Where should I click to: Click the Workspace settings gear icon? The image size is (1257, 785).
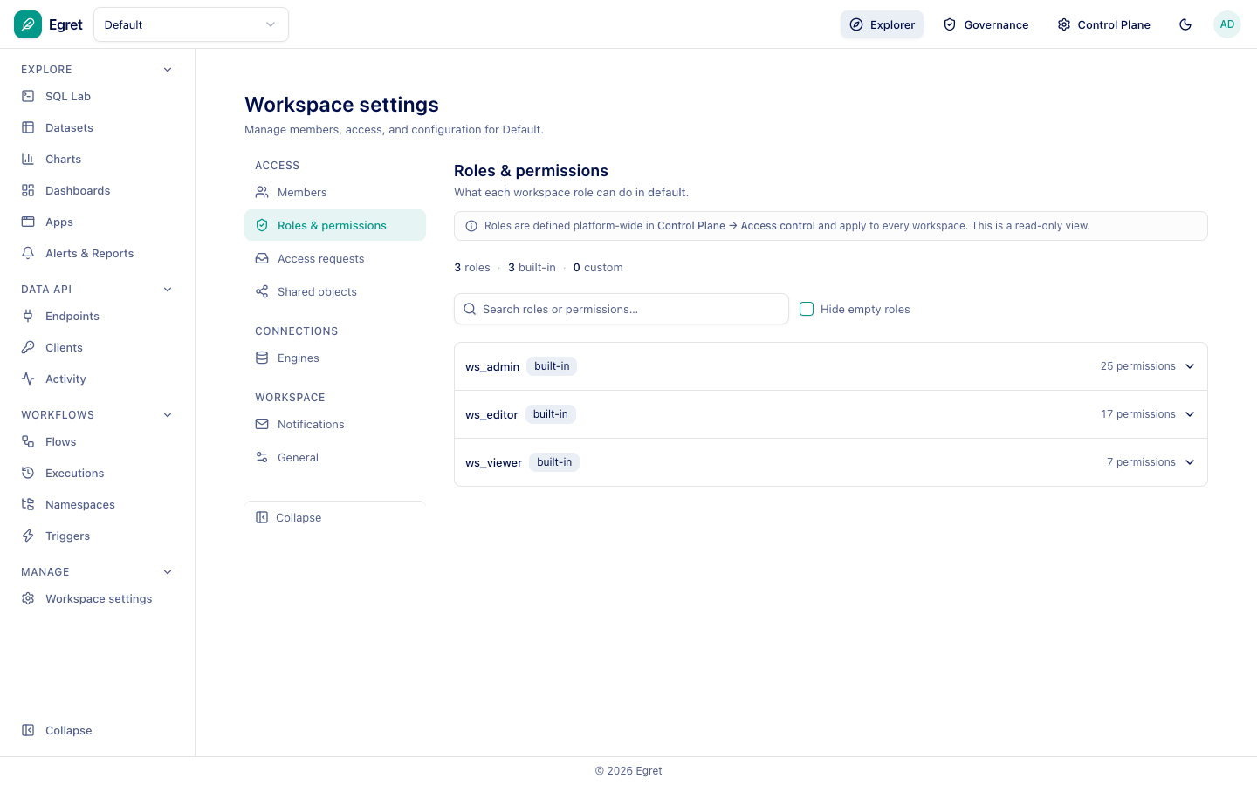click(28, 598)
